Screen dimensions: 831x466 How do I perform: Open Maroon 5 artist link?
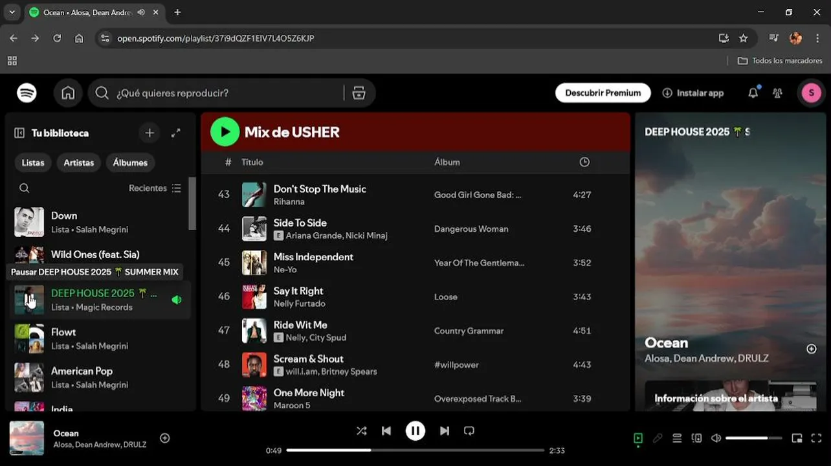tap(292, 406)
